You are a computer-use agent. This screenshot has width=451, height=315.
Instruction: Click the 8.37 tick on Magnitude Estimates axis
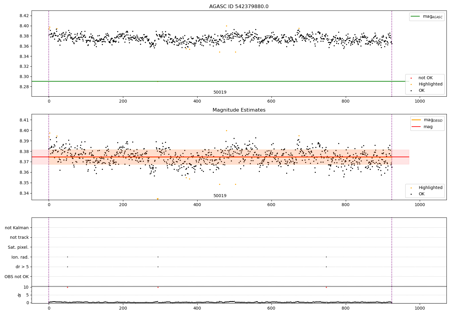point(24,162)
